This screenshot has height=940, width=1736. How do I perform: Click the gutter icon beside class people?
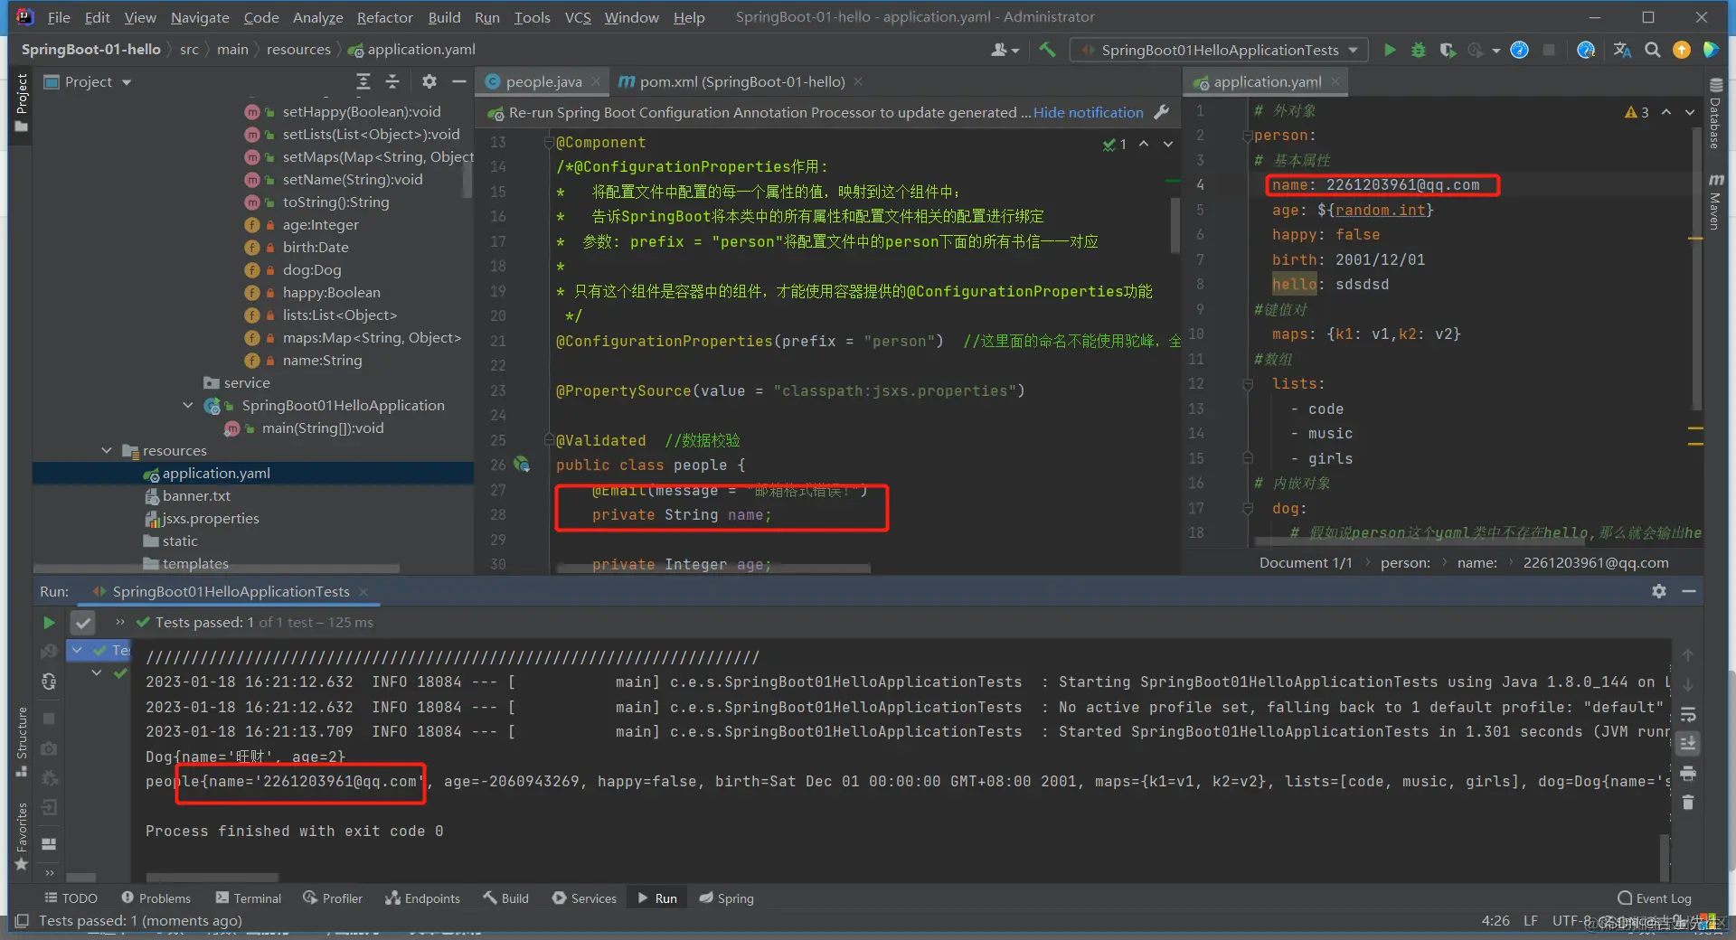522,464
